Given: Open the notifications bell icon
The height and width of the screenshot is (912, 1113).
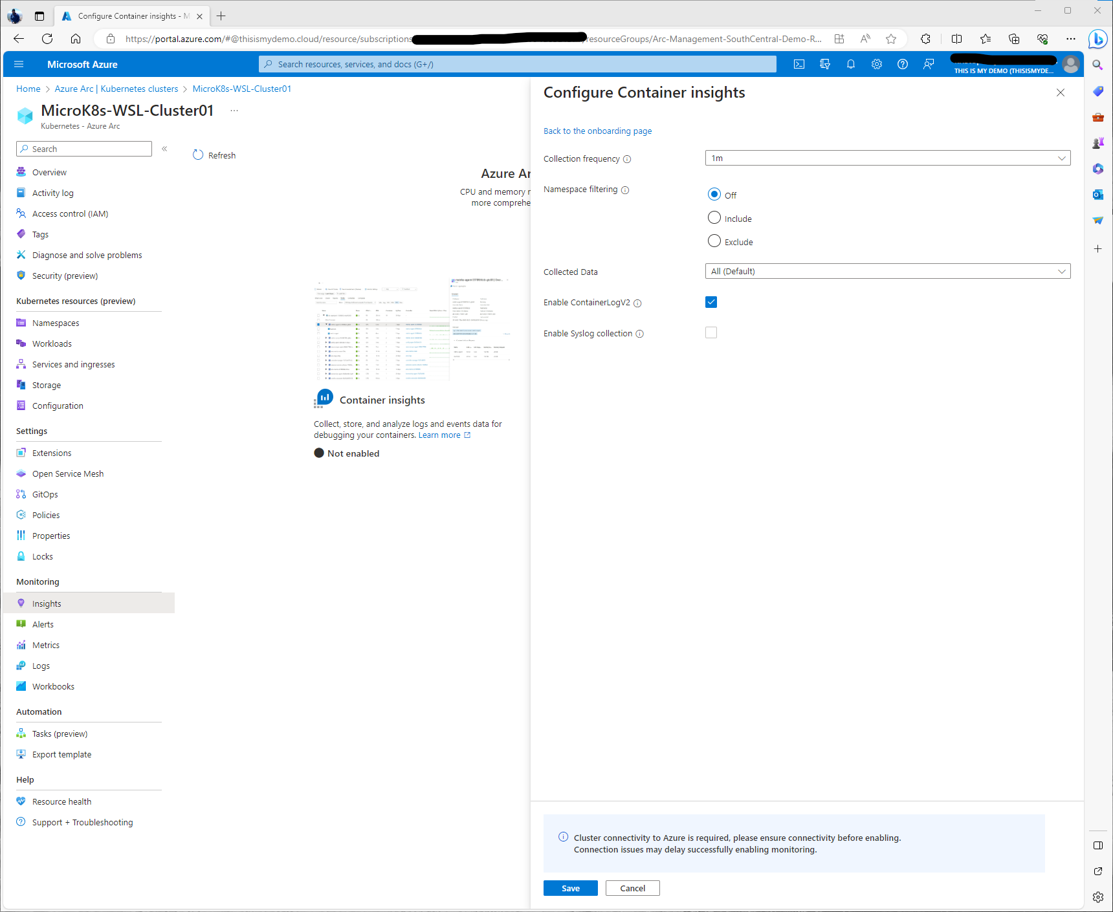Looking at the screenshot, I should tap(851, 64).
